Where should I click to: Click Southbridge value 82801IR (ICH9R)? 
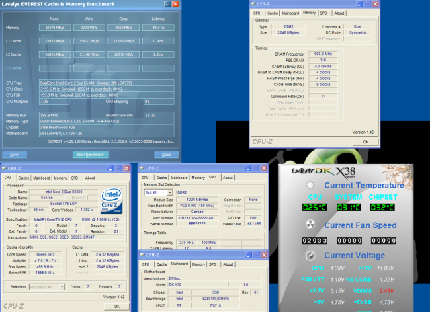click(216, 299)
